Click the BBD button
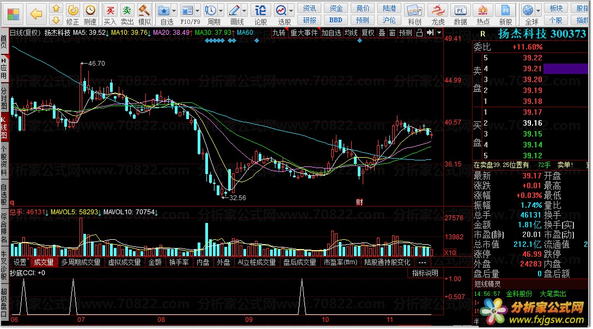Image resolution: width=593 pixels, height=329 pixels. [x=336, y=20]
